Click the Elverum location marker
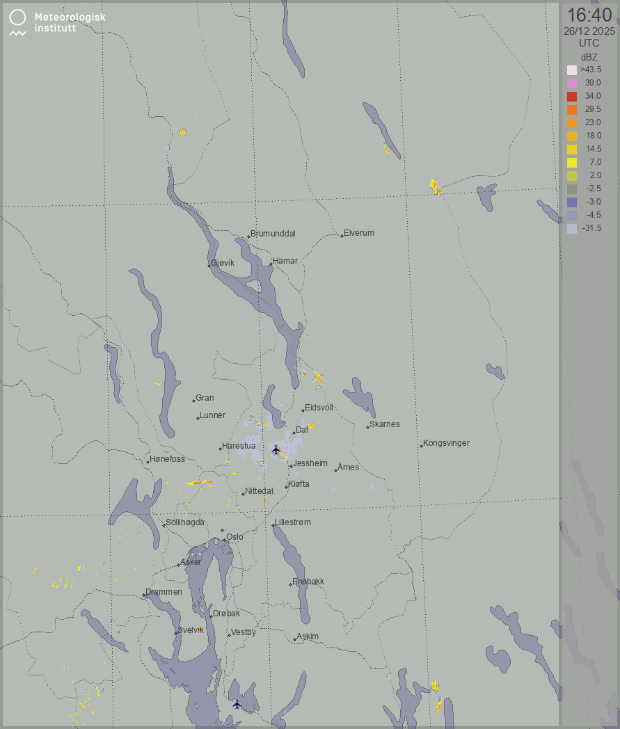 click(x=342, y=236)
